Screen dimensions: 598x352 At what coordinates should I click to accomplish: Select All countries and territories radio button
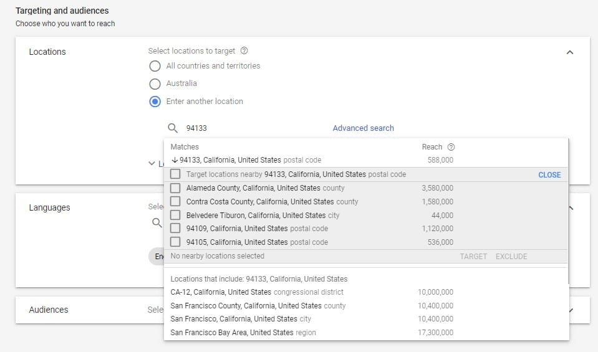[x=155, y=66]
